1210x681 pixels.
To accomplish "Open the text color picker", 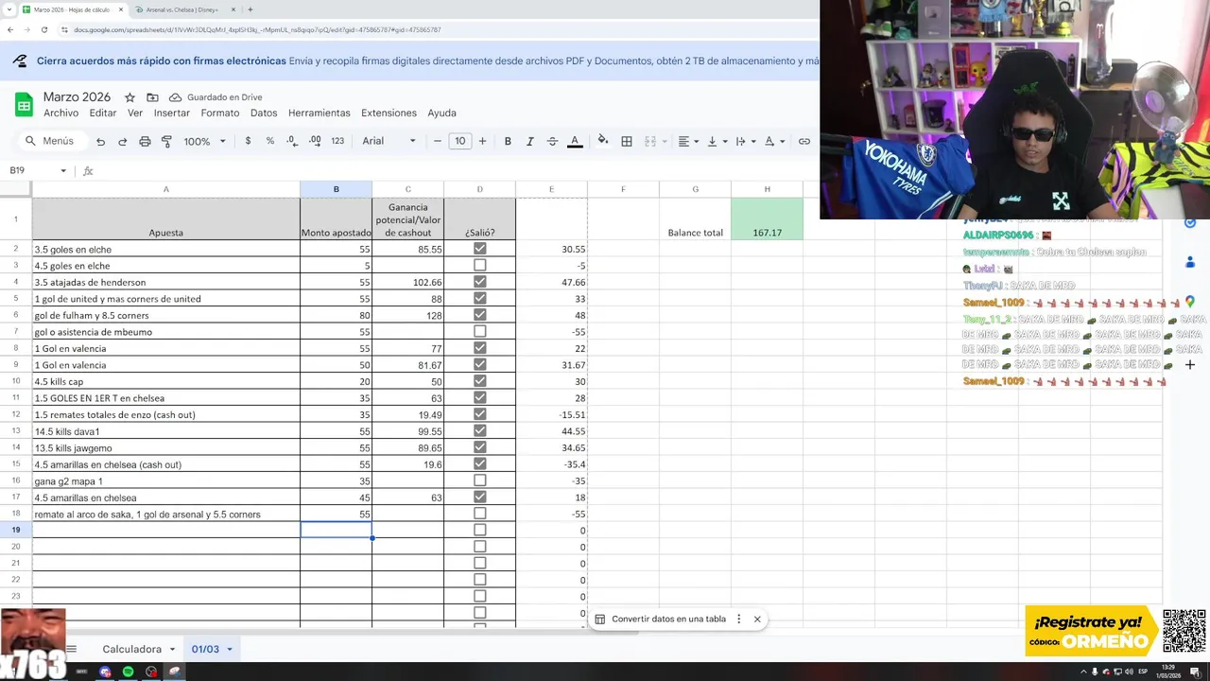I will [575, 141].
